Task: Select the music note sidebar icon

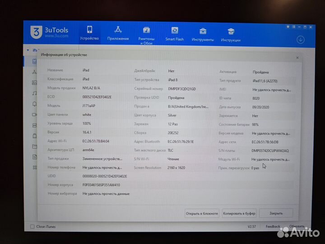Action: pyautogui.click(x=34, y=94)
